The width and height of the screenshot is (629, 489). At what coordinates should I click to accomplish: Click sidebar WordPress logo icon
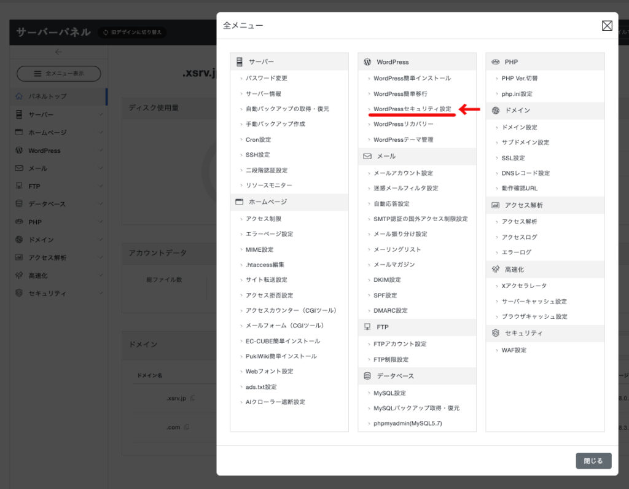point(19,151)
